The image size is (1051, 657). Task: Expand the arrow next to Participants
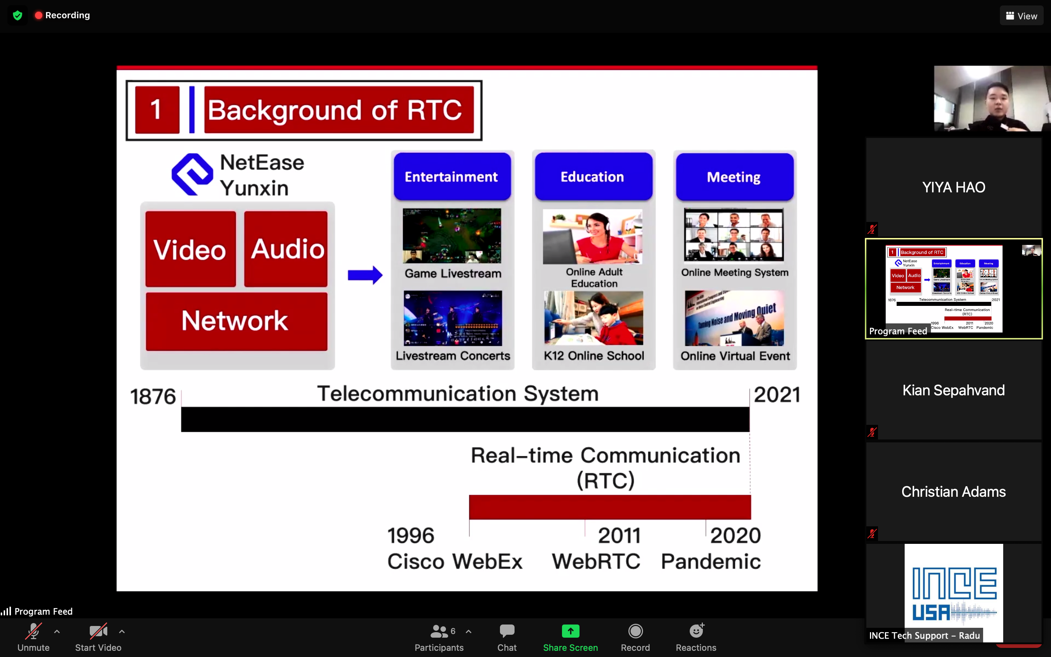pyautogui.click(x=469, y=631)
